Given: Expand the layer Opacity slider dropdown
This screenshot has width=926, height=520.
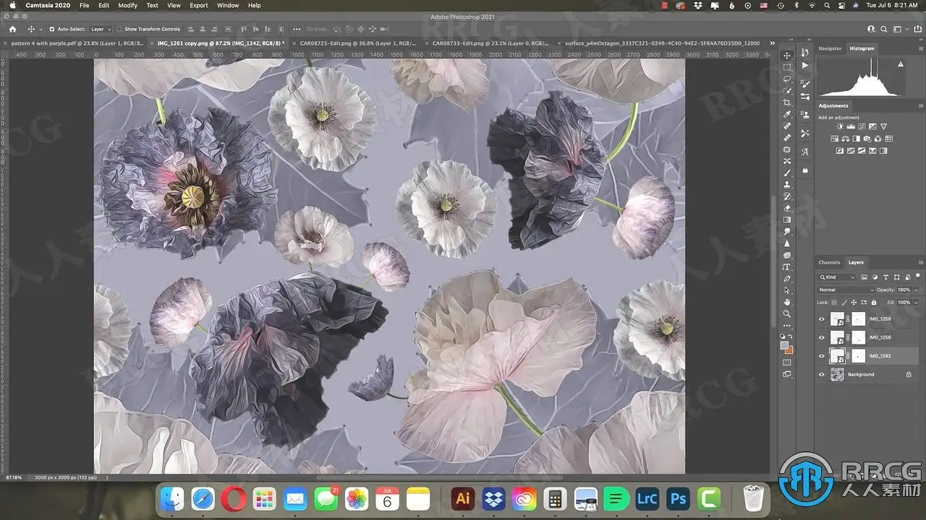Looking at the screenshot, I should [x=916, y=290].
